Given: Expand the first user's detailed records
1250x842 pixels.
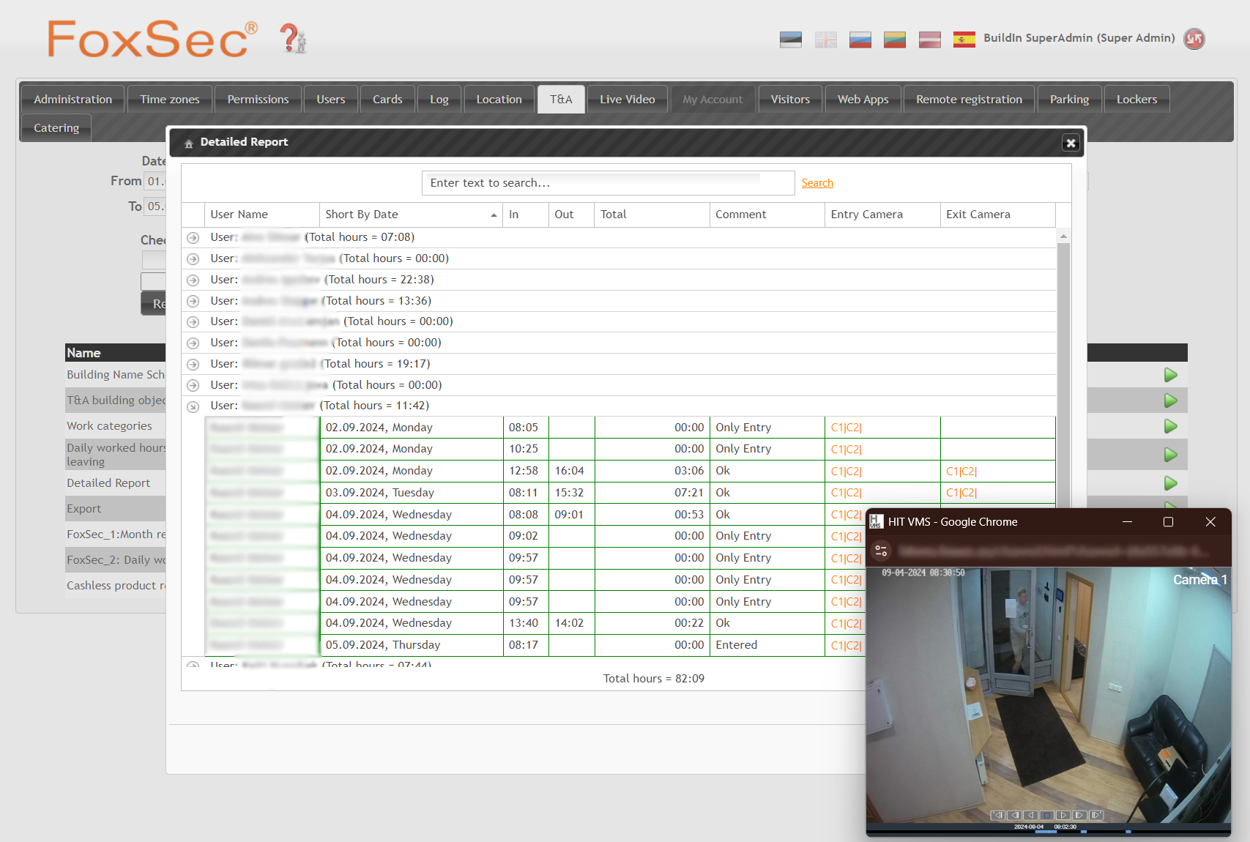Looking at the screenshot, I should 193,237.
